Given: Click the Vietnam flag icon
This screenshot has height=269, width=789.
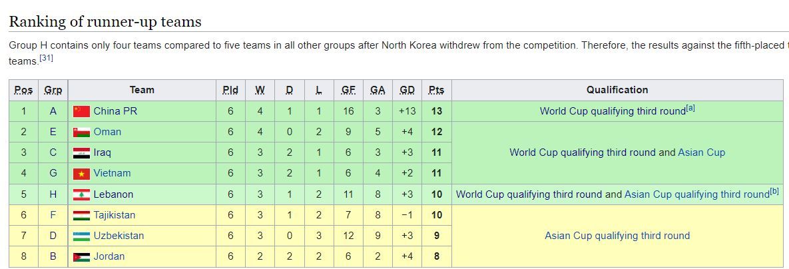Looking at the screenshot, I should (81, 173).
